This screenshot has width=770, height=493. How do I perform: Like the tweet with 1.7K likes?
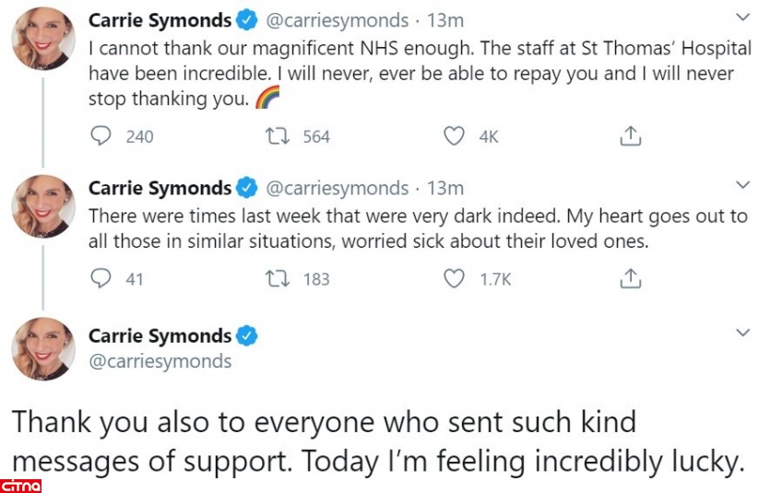(x=454, y=278)
